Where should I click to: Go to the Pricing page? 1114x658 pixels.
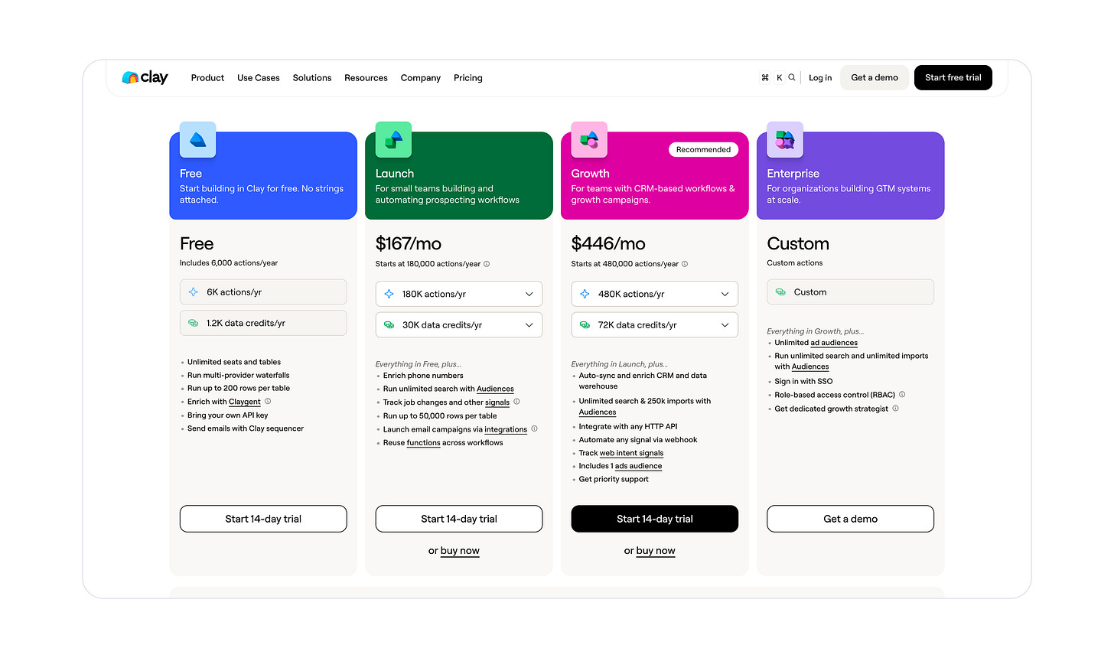coord(468,78)
